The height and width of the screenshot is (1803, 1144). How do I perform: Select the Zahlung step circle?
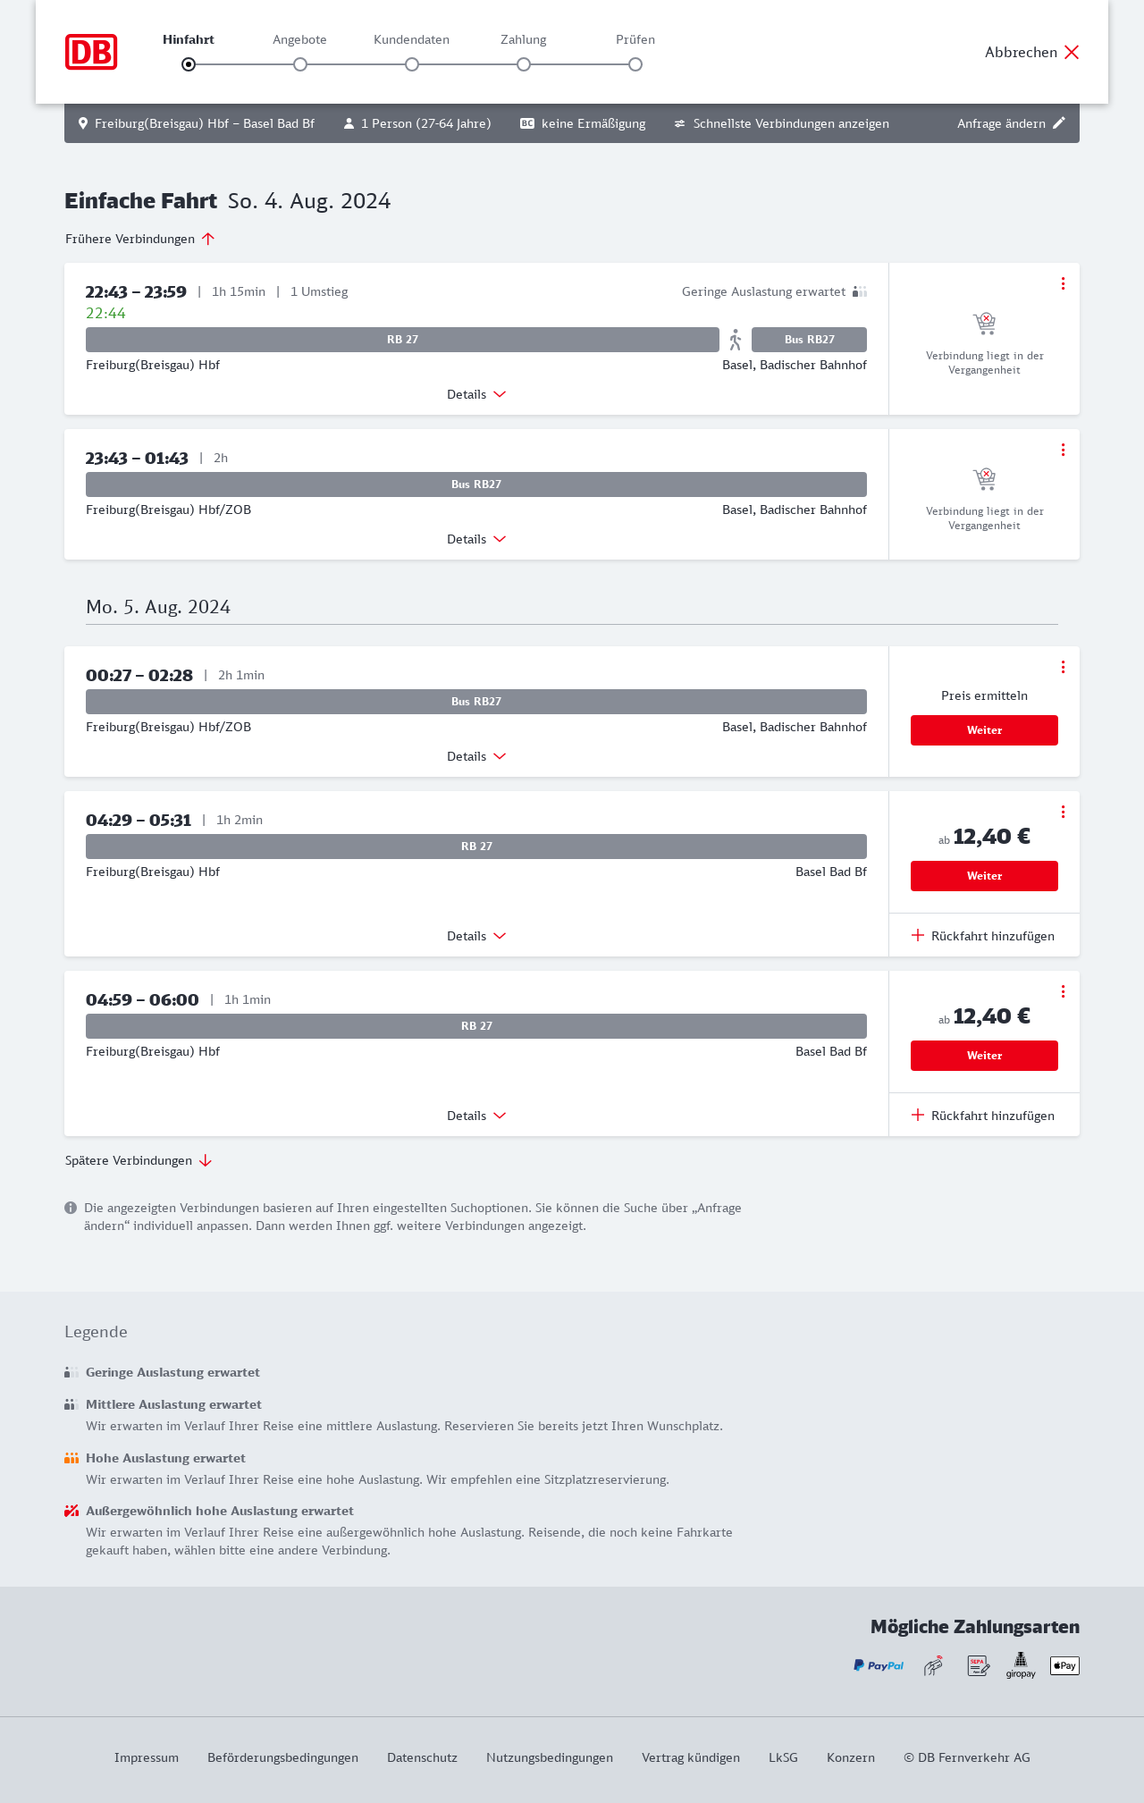(x=524, y=64)
